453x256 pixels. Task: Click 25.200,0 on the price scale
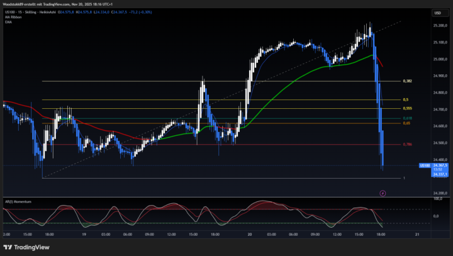(x=440, y=26)
